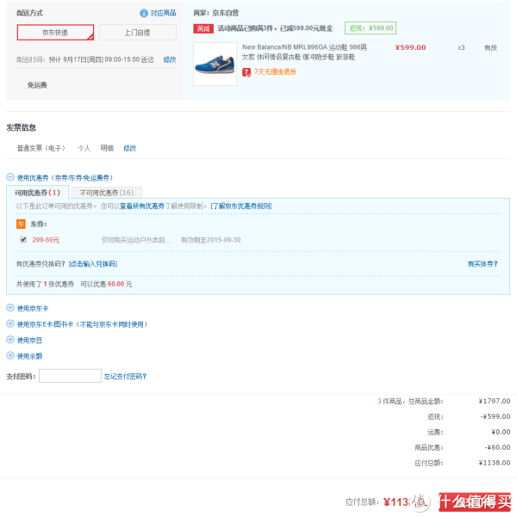The height and width of the screenshot is (517, 517).
Task: Expand 使用京东E卡/图书卡 section
Action: (x=10, y=324)
